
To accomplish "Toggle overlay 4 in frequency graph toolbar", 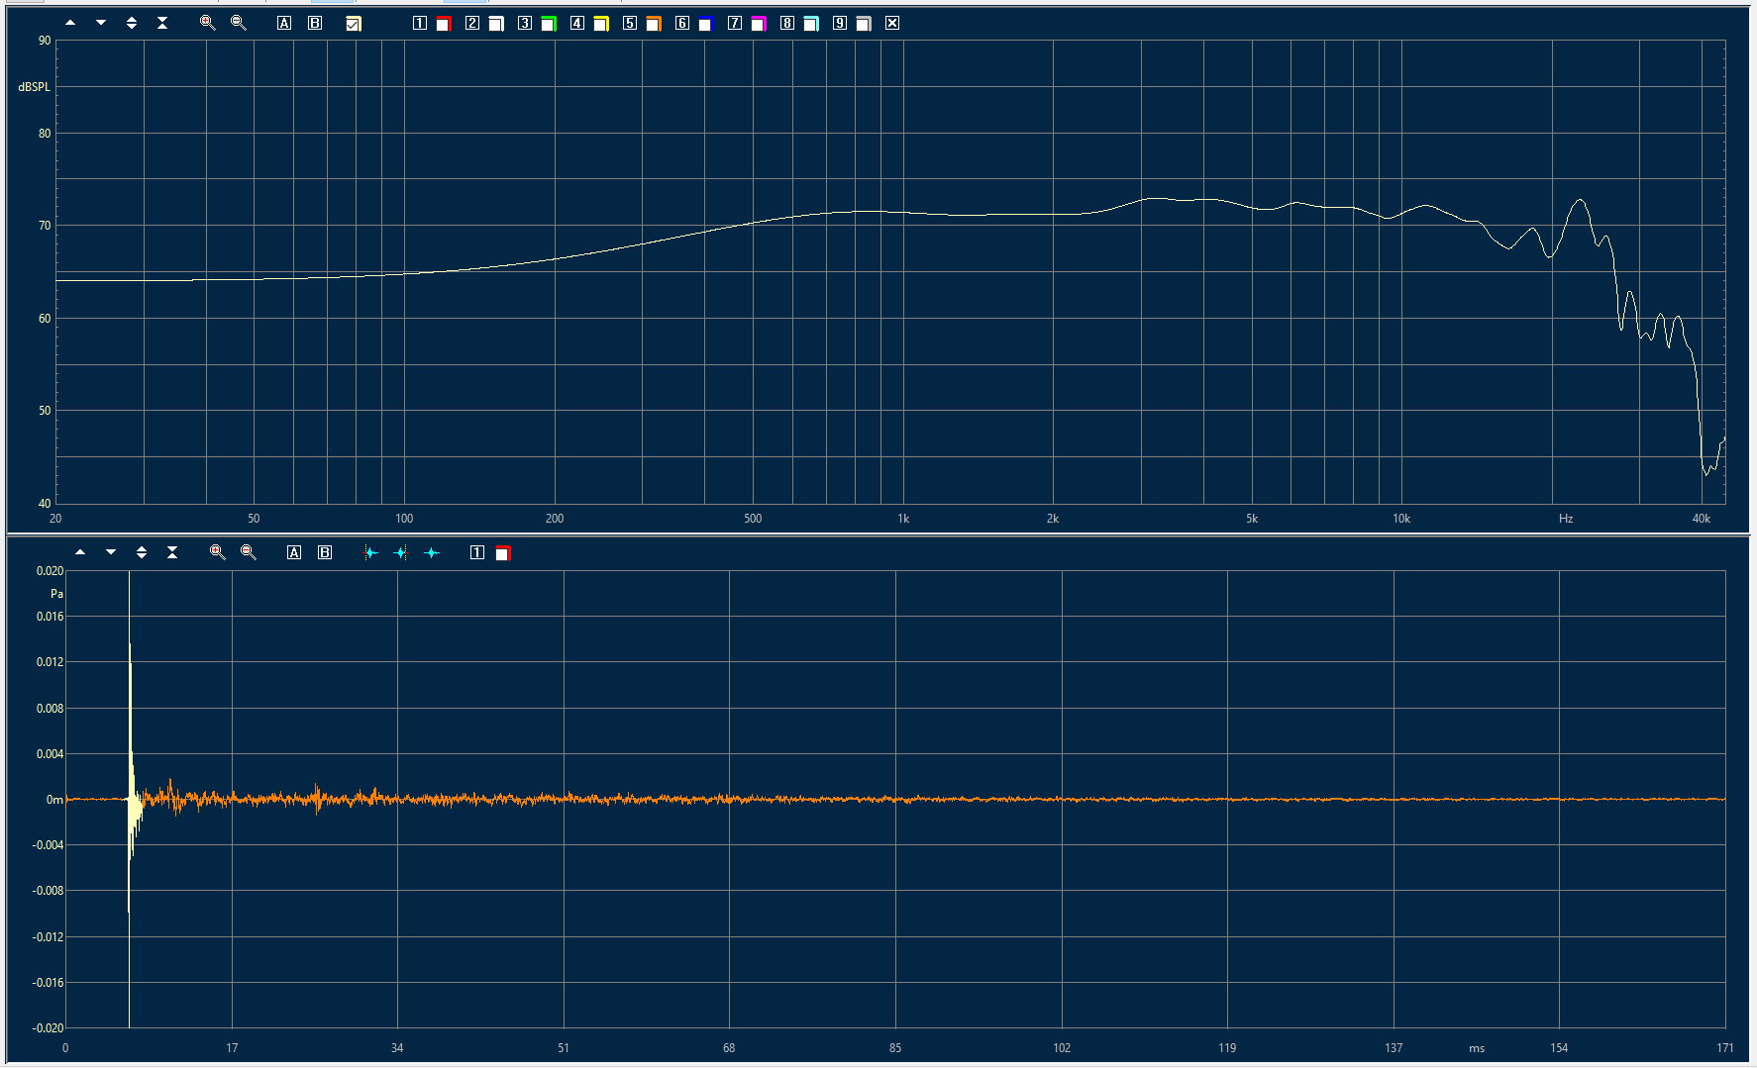I will click(x=577, y=23).
